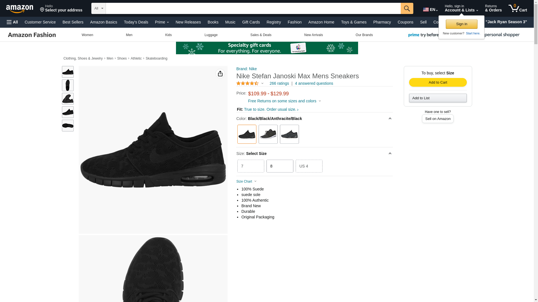The image size is (538, 302).
Task: Open Today's Deals in navigation bar
Action: point(136,22)
